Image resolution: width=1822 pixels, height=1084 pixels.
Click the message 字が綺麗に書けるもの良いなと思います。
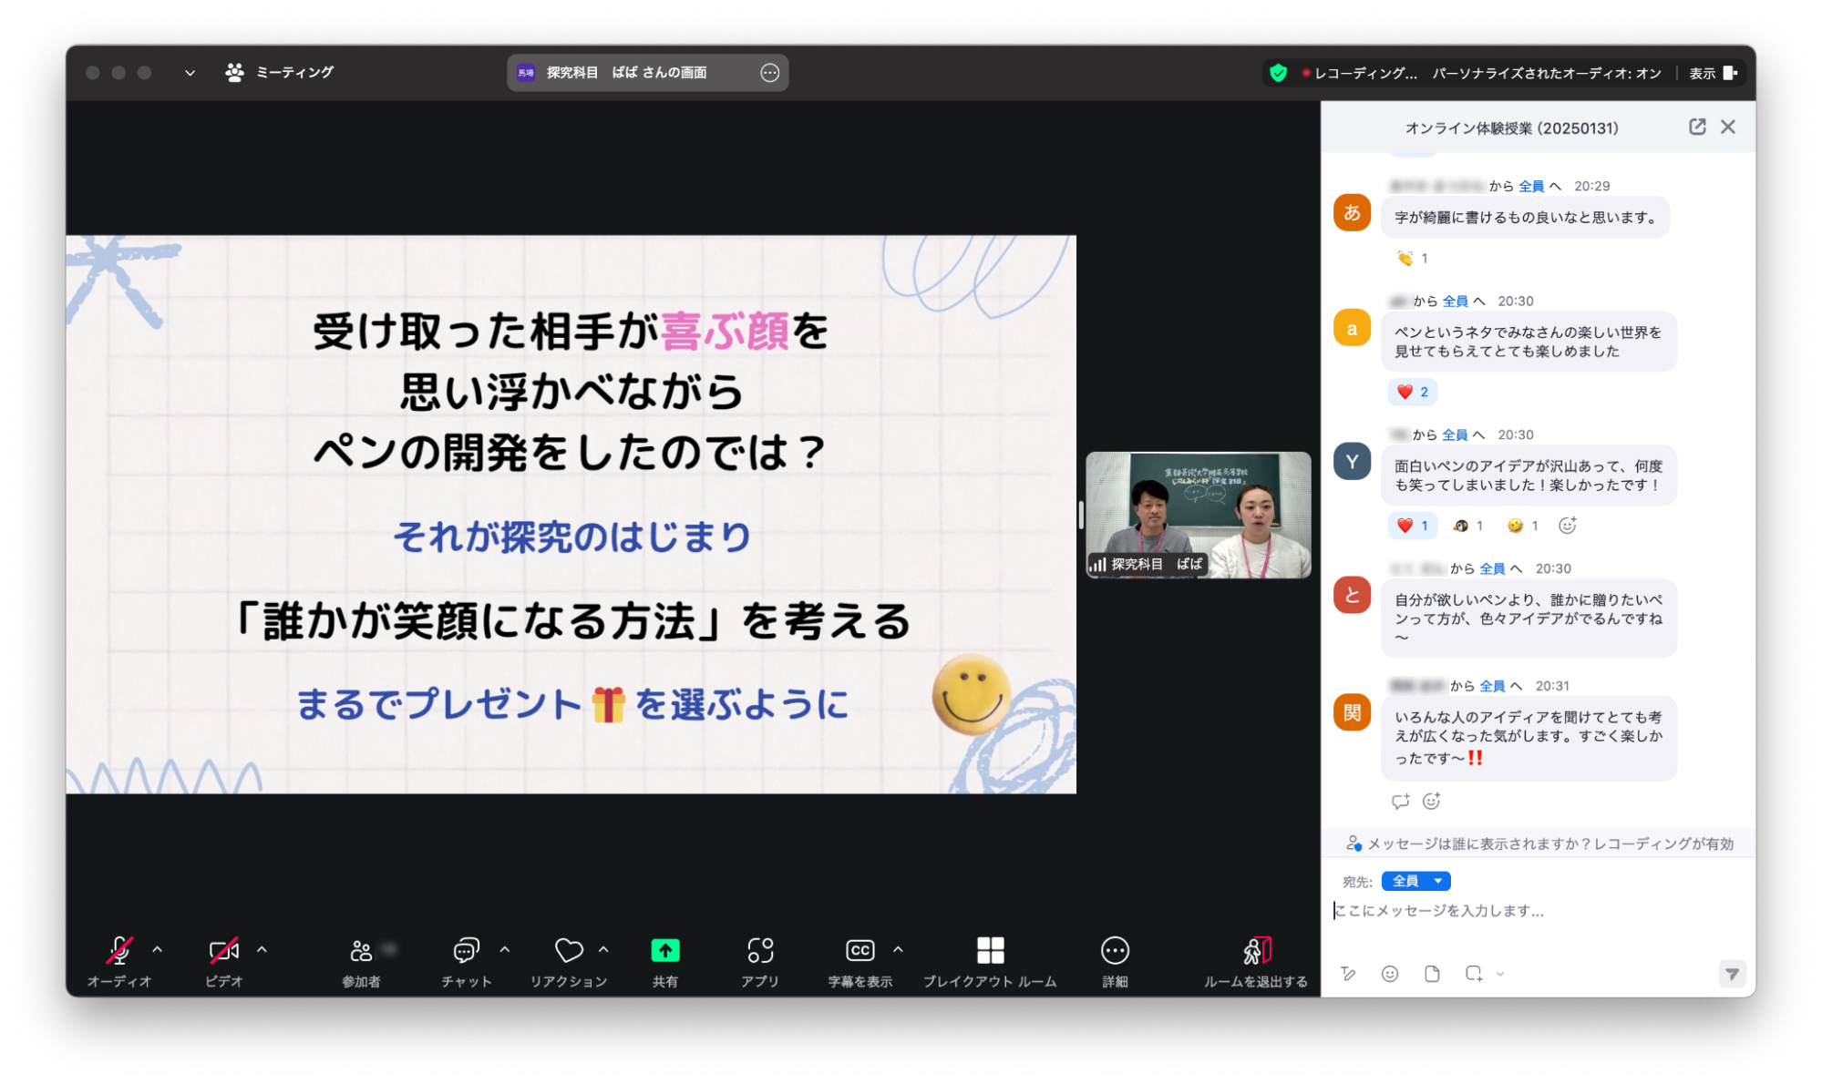(1525, 218)
